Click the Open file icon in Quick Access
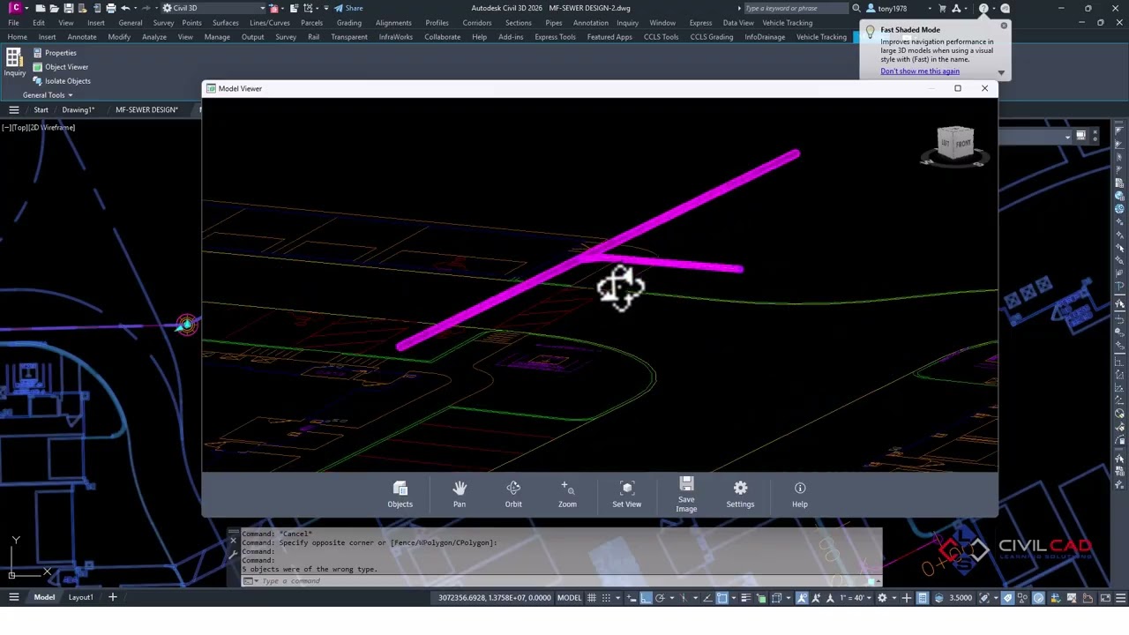The height and width of the screenshot is (635, 1129). click(x=54, y=8)
